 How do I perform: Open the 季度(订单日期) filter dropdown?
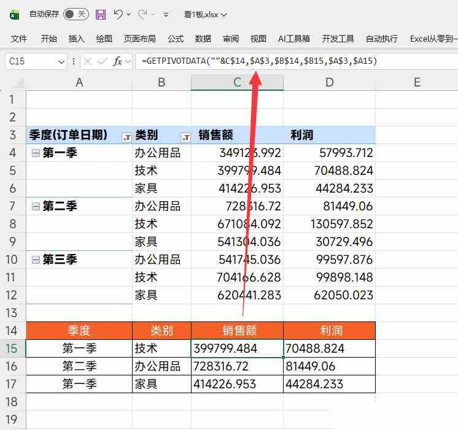tap(126, 137)
